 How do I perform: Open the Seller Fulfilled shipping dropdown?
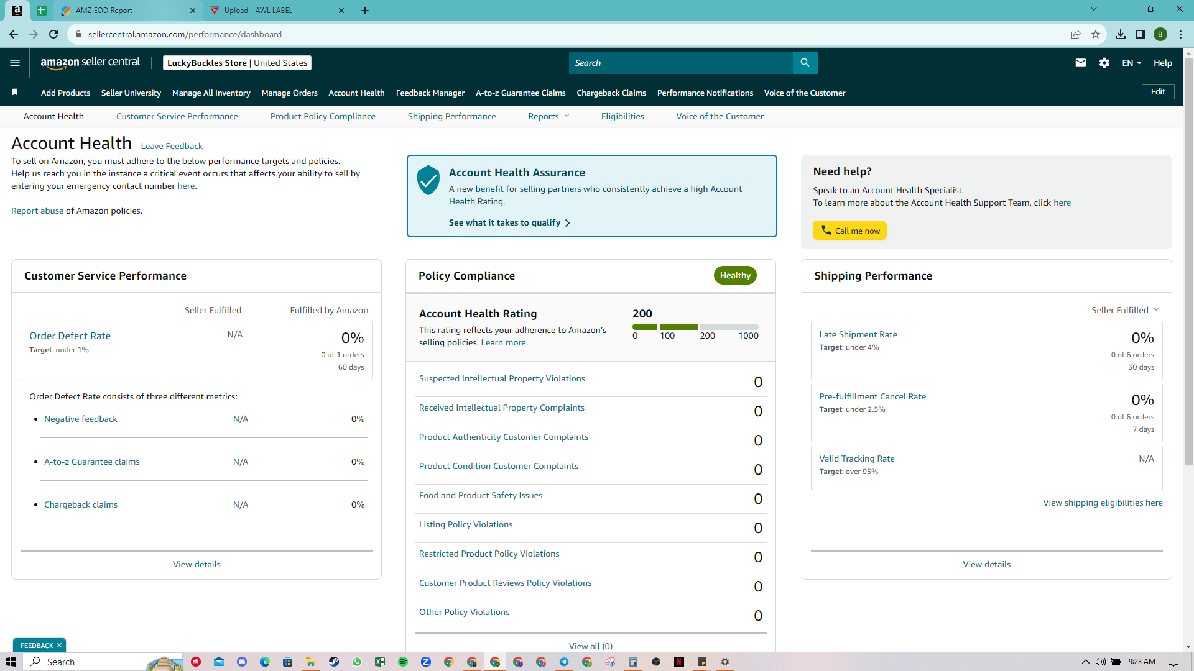[1125, 310]
